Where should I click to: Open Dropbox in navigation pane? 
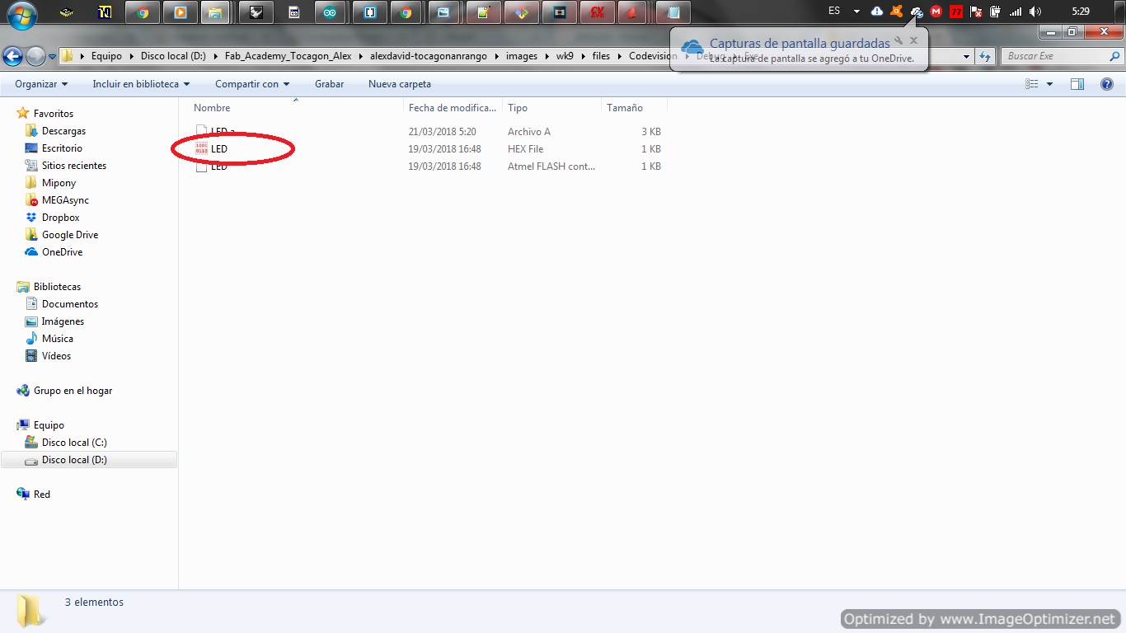tap(61, 218)
